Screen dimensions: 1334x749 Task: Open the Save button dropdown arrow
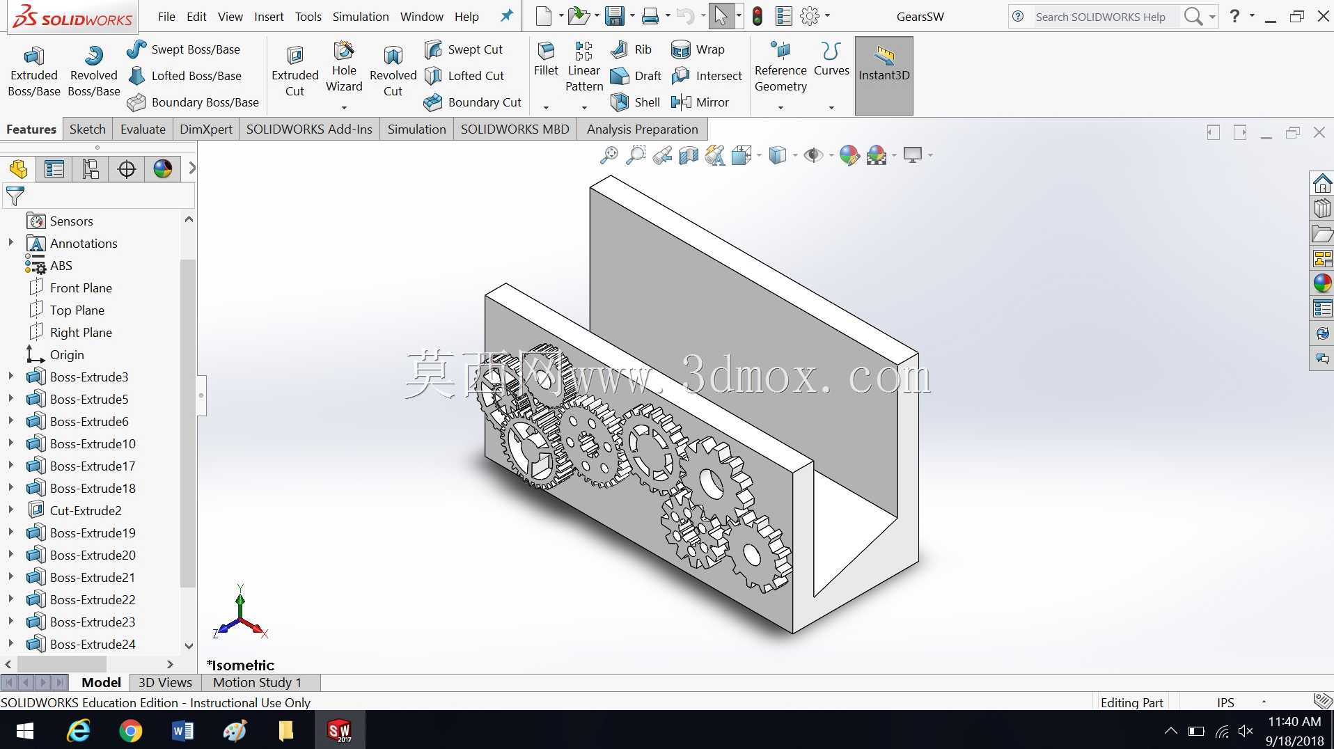point(632,16)
